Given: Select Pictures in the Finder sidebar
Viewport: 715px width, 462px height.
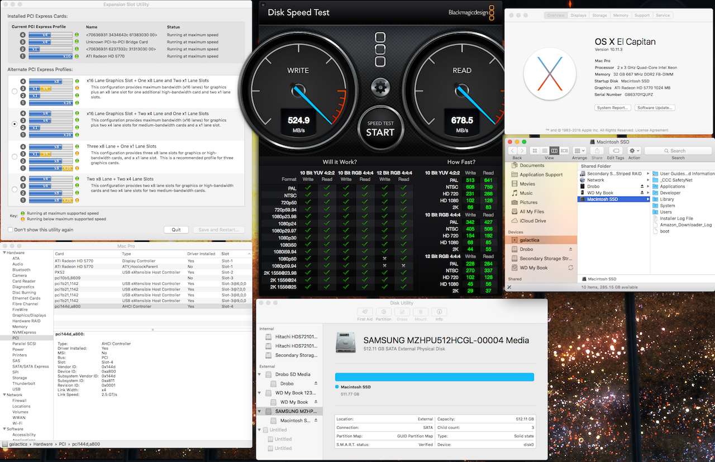Looking at the screenshot, I should point(528,202).
